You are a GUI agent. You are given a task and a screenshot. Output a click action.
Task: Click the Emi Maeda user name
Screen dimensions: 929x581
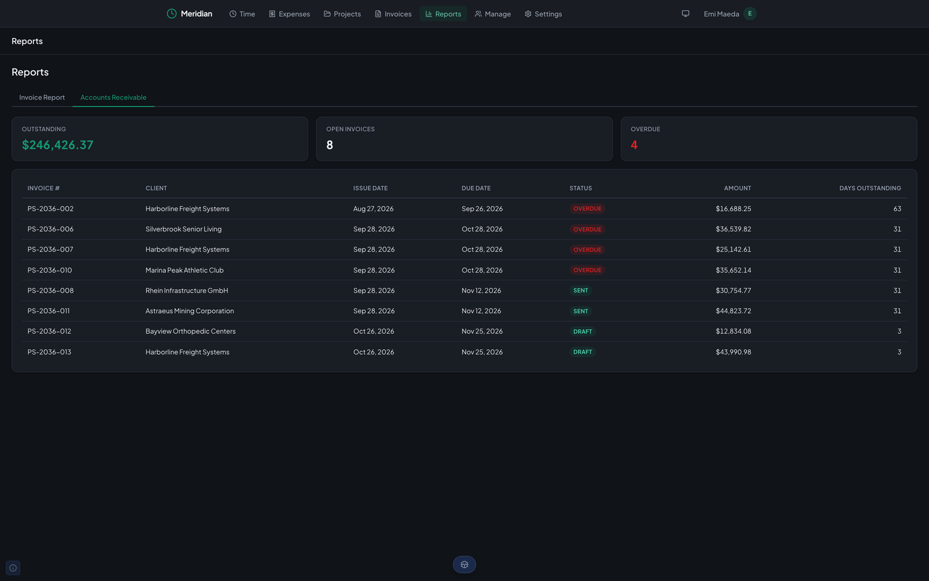721,14
